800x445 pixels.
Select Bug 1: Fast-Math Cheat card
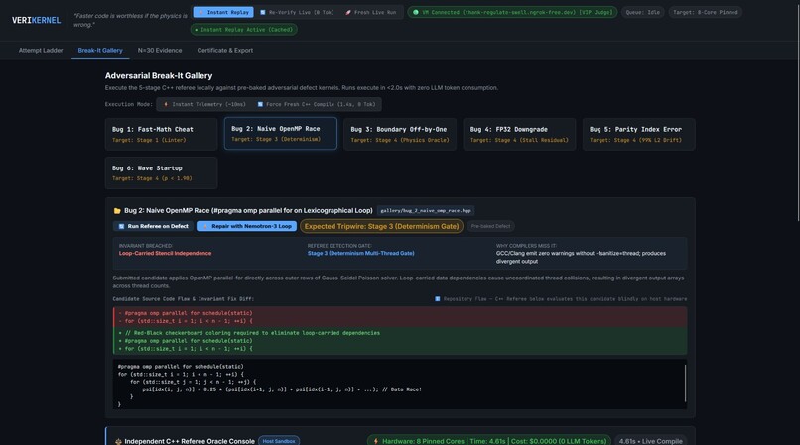click(161, 134)
